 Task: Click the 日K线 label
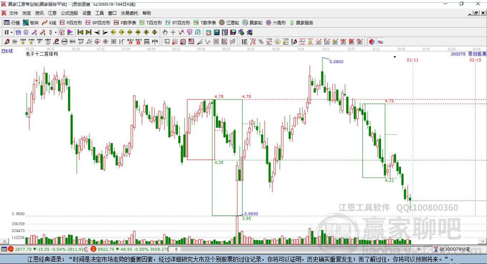[x=7, y=51]
